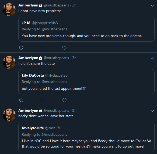Open quoted tweet 'but you shared the last appointment??'
Viewport: 157px width, 154px height.
click(x=86, y=82)
